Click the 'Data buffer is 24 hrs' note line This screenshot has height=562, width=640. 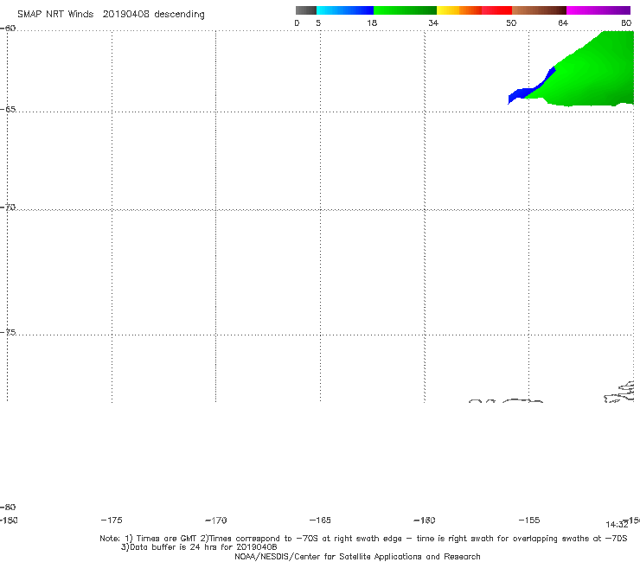(x=199, y=547)
